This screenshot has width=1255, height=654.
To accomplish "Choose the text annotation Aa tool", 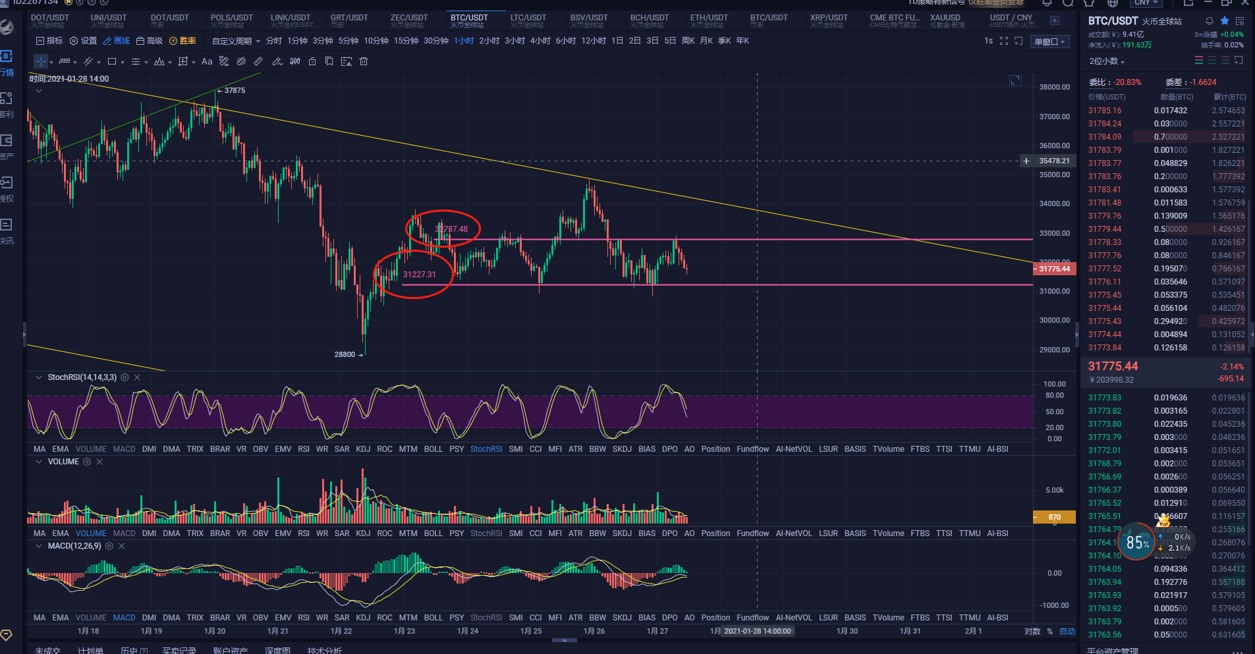I will [x=207, y=61].
